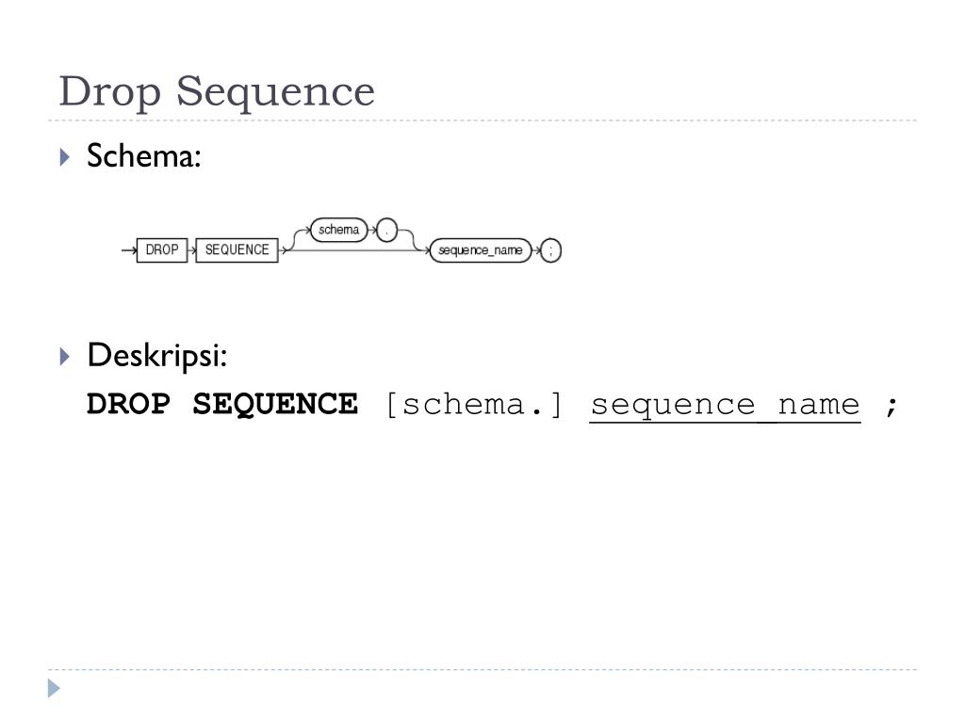Click the bold SEQUENCE word in code
This screenshot has height=723, width=965.
[275, 405]
